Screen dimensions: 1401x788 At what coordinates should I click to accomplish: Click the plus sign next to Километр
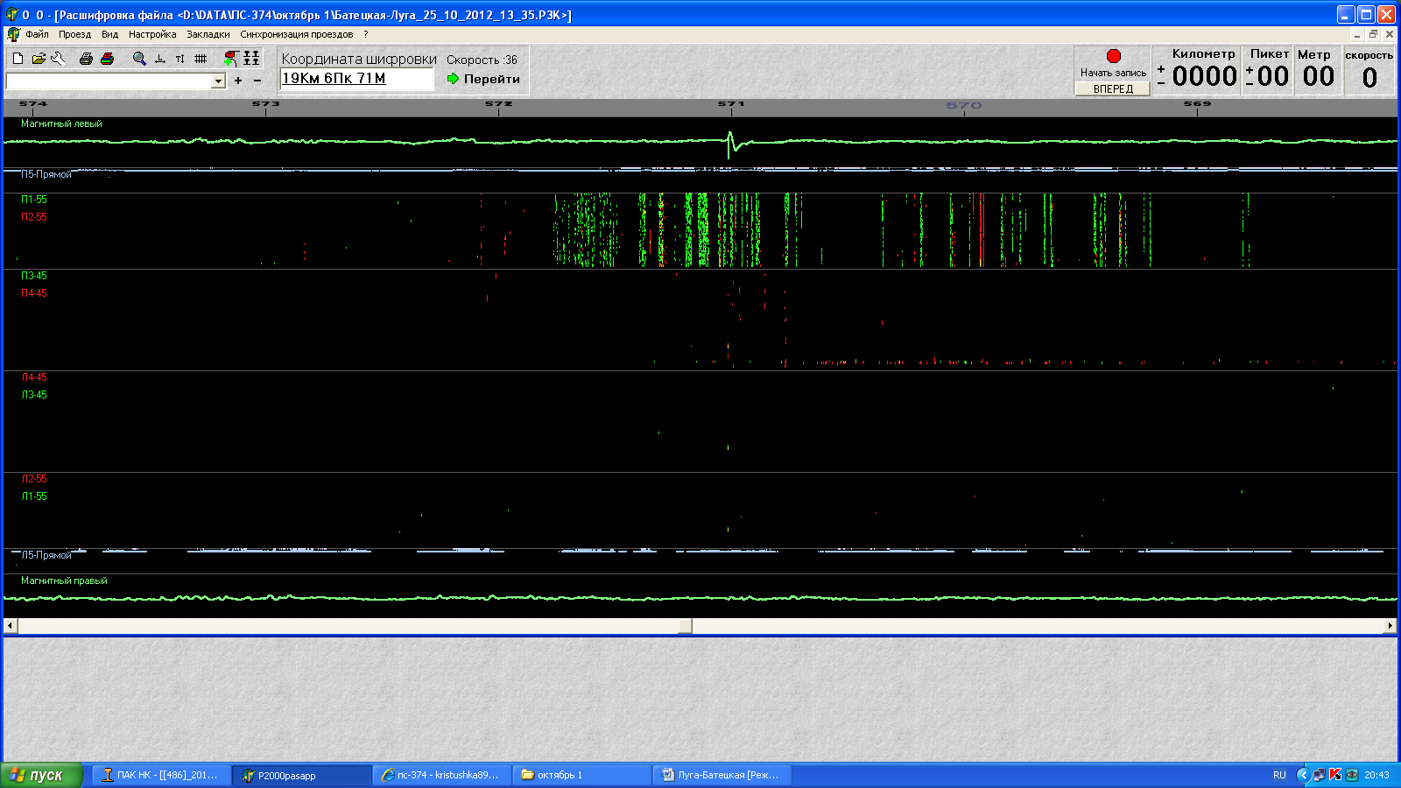pos(1161,69)
